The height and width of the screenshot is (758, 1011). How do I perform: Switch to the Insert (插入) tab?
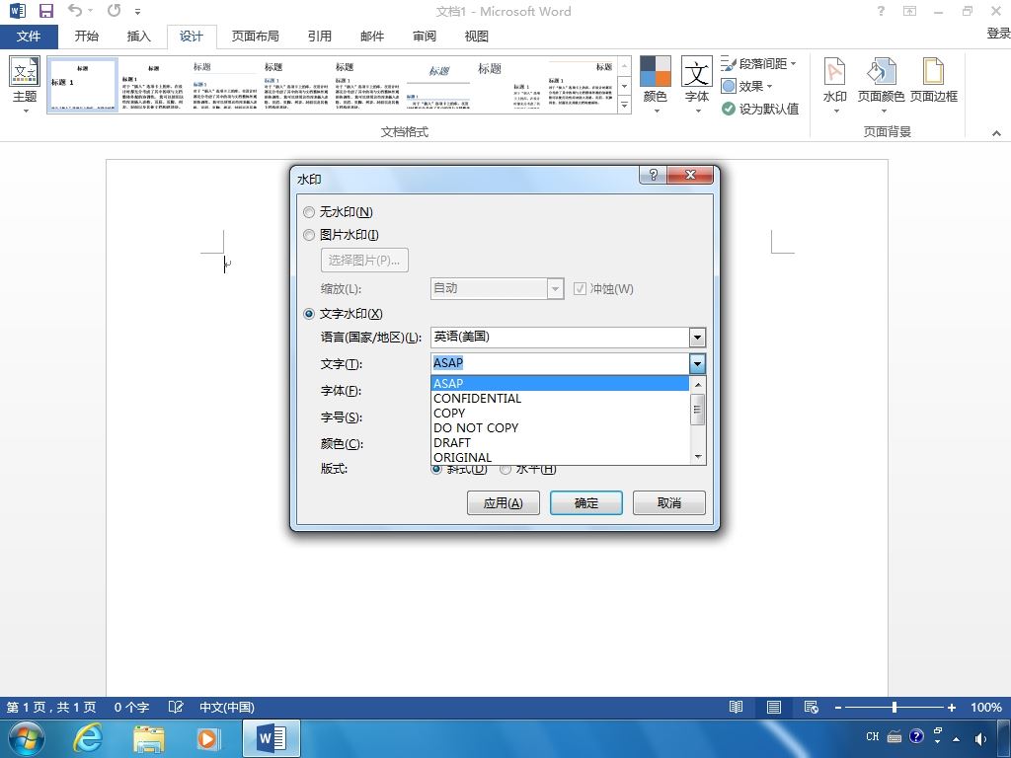(138, 37)
